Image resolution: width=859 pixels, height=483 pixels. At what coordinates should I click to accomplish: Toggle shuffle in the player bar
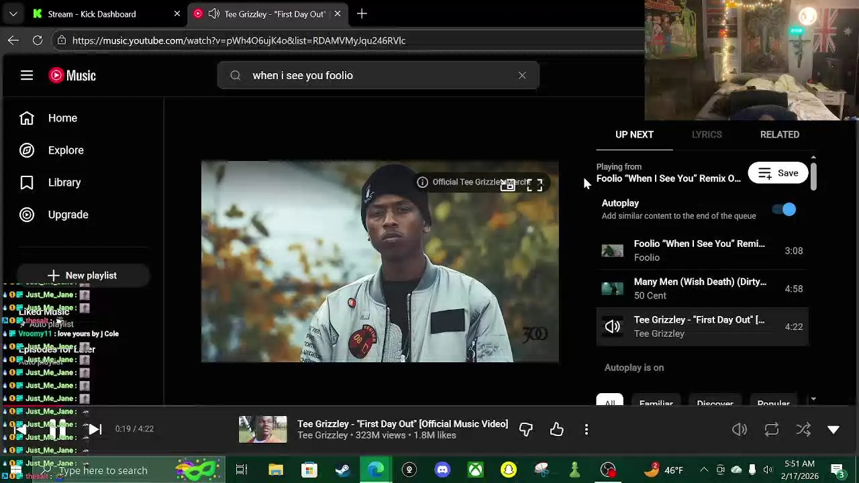pyautogui.click(x=803, y=429)
